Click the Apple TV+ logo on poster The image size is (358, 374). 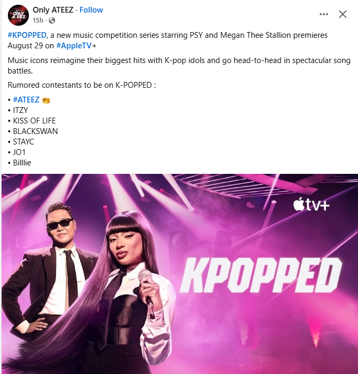click(x=311, y=204)
